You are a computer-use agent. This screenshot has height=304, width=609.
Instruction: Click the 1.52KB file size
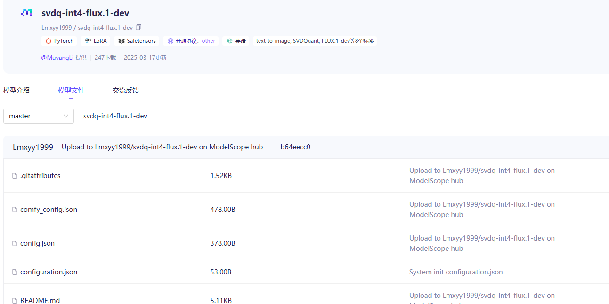[x=221, y=176]
